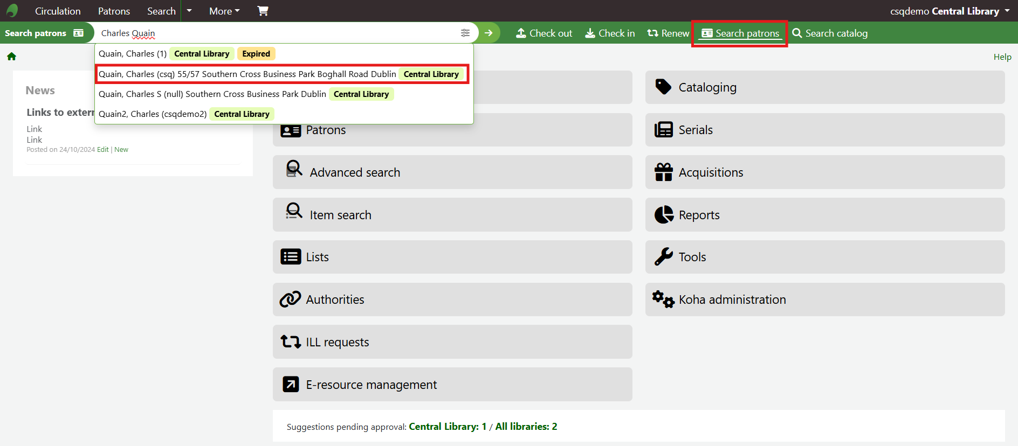Open Acquisitions via gift icon
Viewport: 1018px width, 446px height.
pyautogui.click(x=663, y=172)
